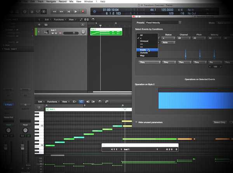The image size is (233, 173).
Task: Toggle the Mixer sliders button in control bar
Action: (x=38, y=12)
